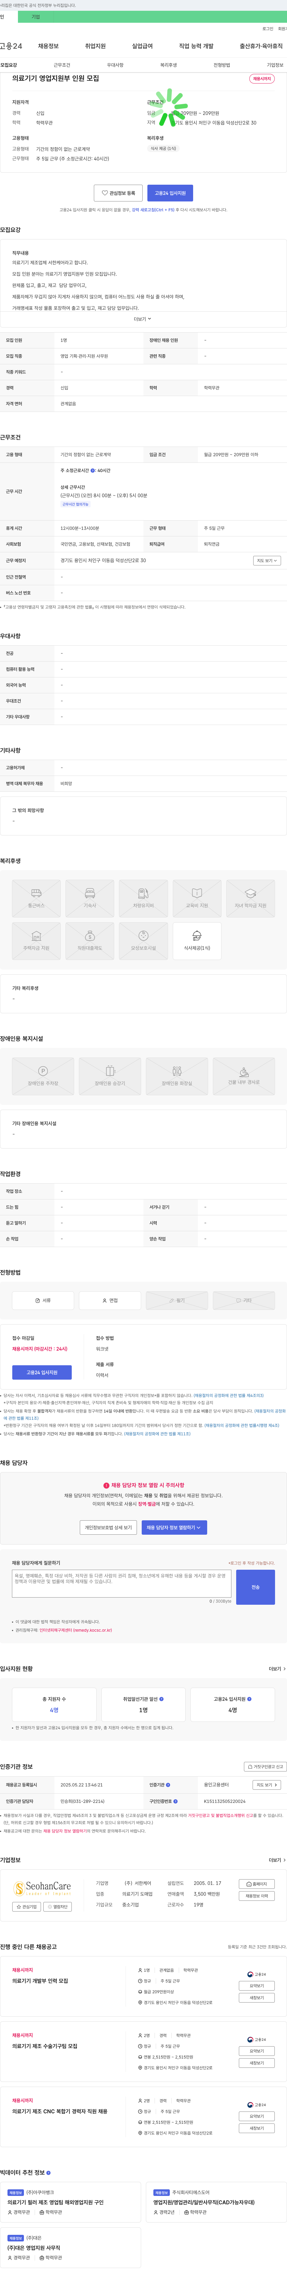Click the 인증기관 info icon
287x2295 pixels.
168,1785
